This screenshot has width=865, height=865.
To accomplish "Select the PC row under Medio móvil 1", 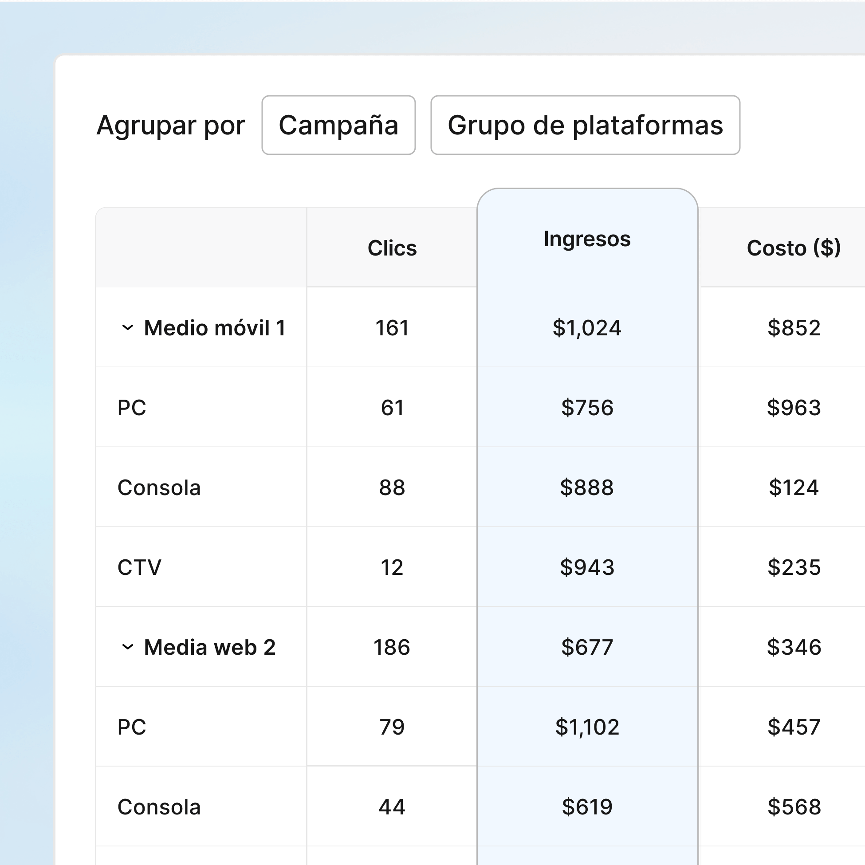I will (131, 408).
